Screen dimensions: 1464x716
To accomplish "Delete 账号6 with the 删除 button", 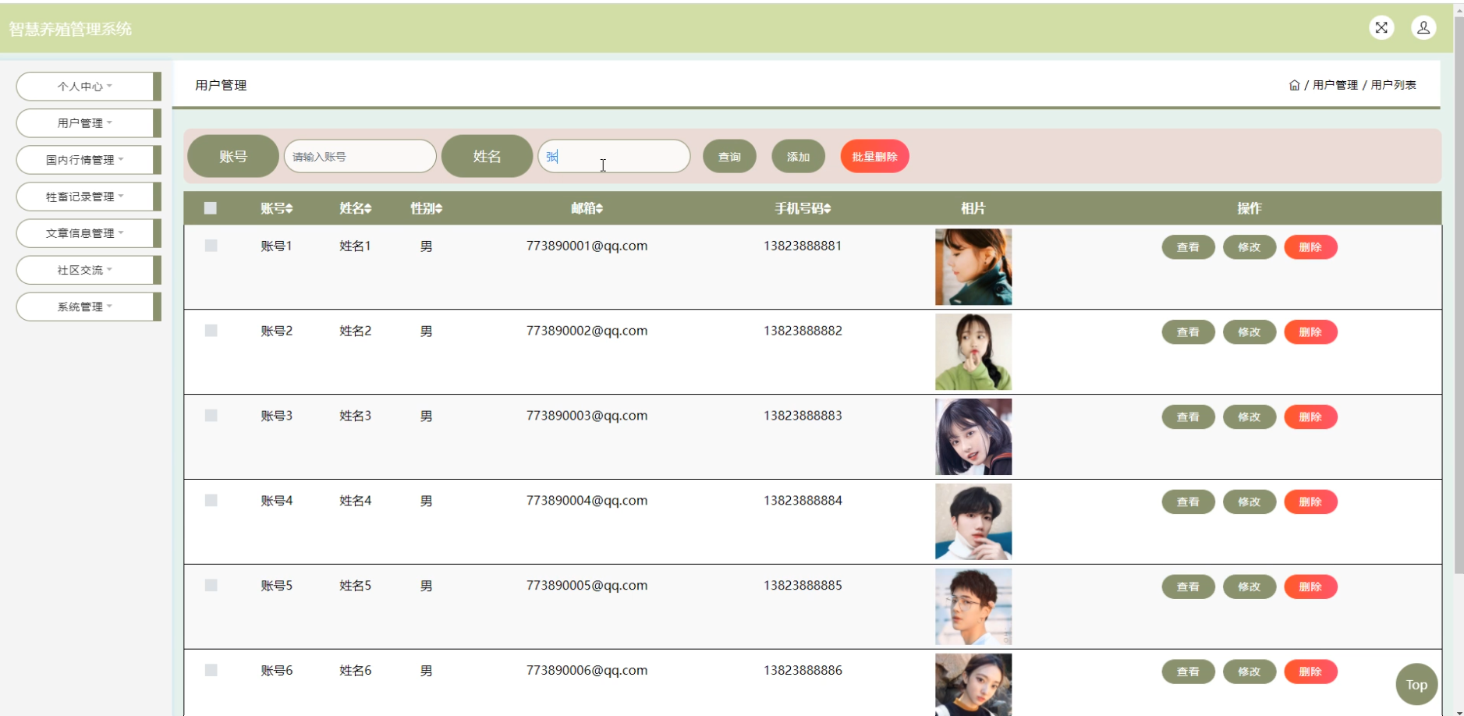I will click(1310, 672).
